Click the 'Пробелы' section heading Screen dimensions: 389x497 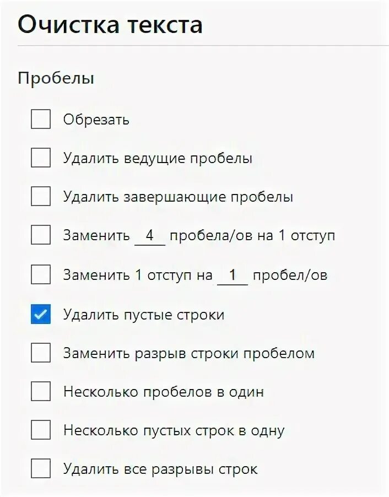[x=56, y=78]
